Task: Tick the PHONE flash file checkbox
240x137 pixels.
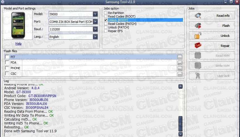Action: click(7, 68)
